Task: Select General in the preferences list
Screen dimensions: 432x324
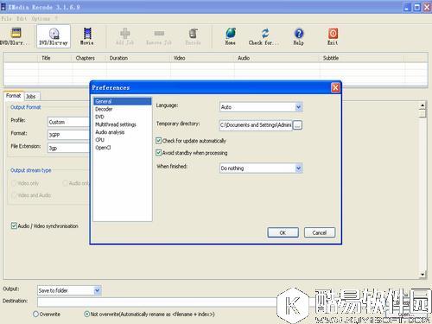Action: click(123, 101)
